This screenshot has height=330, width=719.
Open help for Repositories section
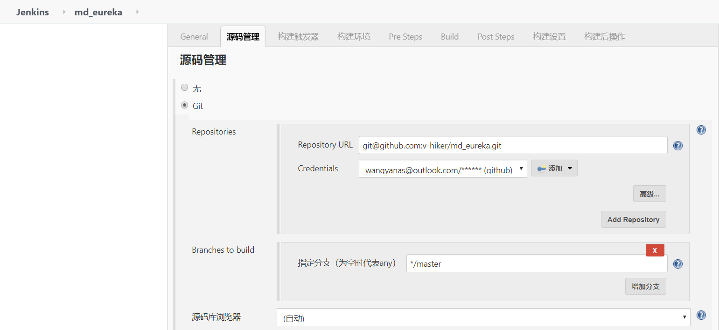701,130
